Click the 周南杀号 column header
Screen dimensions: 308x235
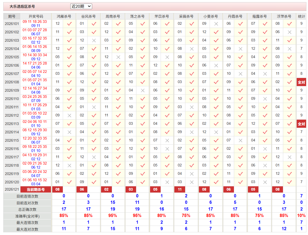(113, 16)
